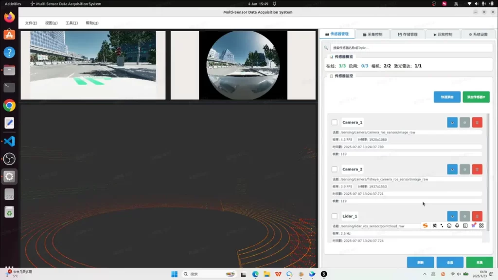498x280 pixels.
Task: Open Camera_1 gray settings button
Action: pos(464,123)
